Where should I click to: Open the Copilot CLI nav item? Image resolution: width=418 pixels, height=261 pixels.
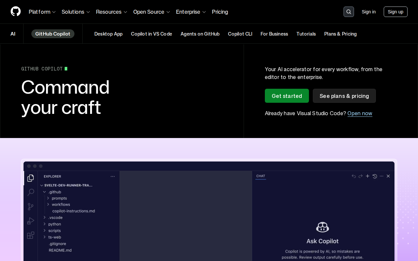click(x=240, y=34)
